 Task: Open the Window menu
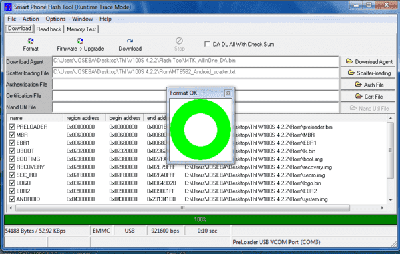(x=82, y=19)
